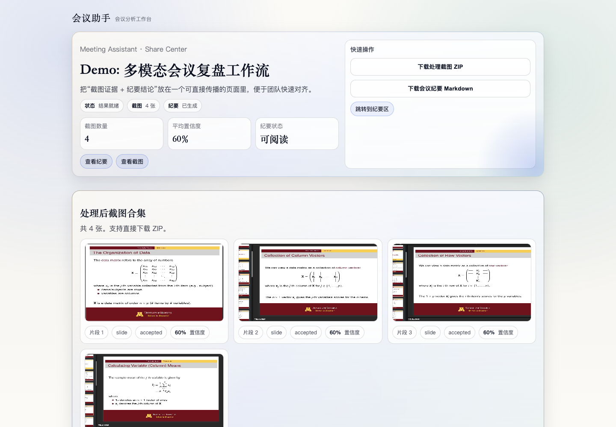
Task: Open Collection of Row Vectors thumbnail
Action: (462, 282)
